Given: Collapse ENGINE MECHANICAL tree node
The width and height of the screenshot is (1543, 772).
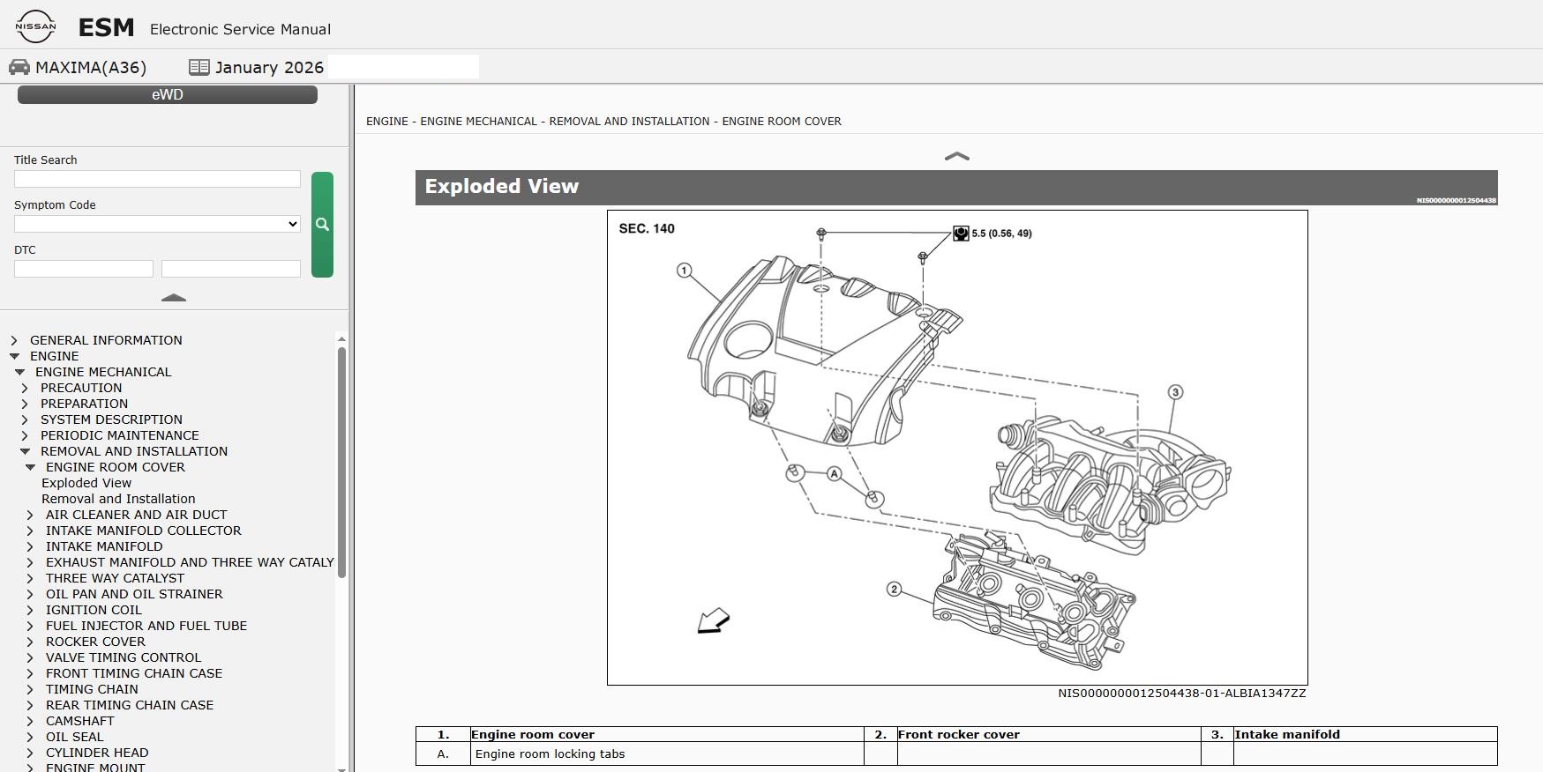Looking at the screenshot, I should (x=19, y=372).
